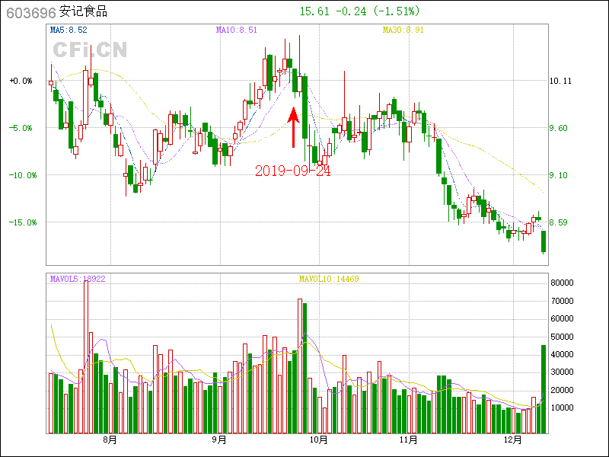Click the 80000 volume axis label
The image size is (609, 457).
click(x=562, y=283)
